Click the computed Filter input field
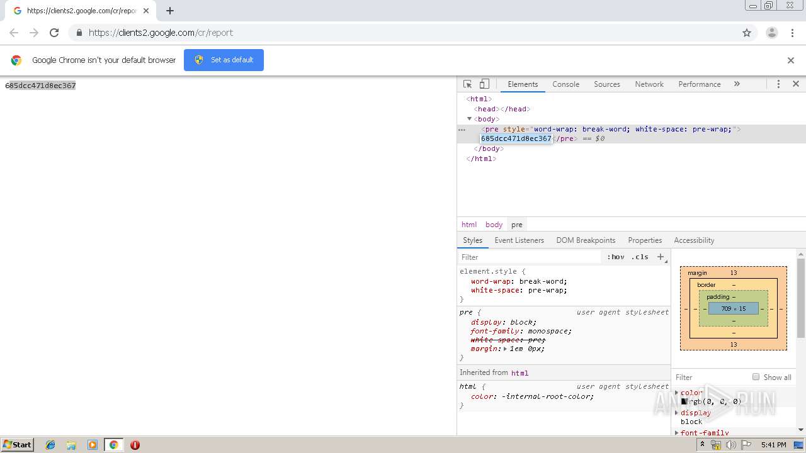 coord(712,377)
